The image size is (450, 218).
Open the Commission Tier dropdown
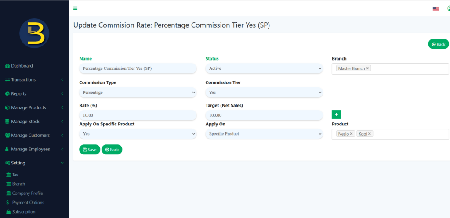point(264,93)
